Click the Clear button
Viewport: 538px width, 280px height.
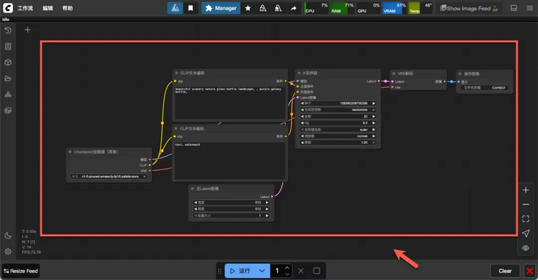tap(505, 271)
